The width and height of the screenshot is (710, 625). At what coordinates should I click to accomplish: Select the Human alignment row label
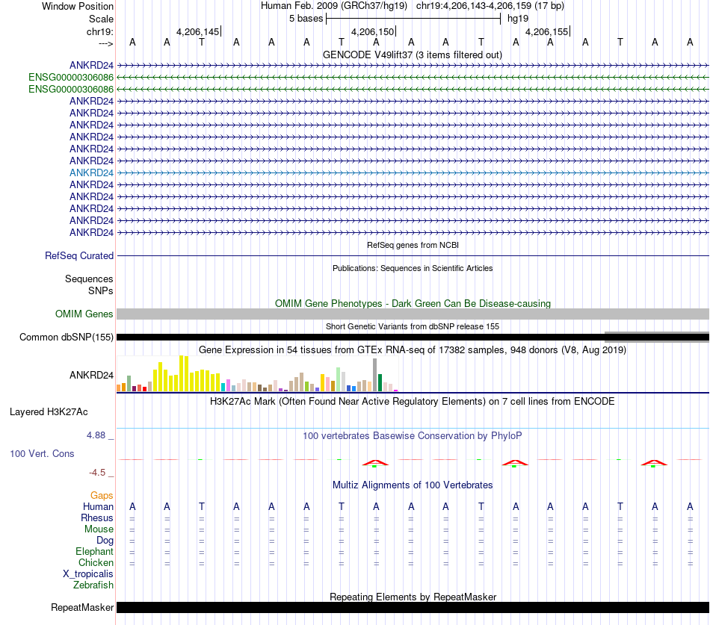tap(98, 507)
